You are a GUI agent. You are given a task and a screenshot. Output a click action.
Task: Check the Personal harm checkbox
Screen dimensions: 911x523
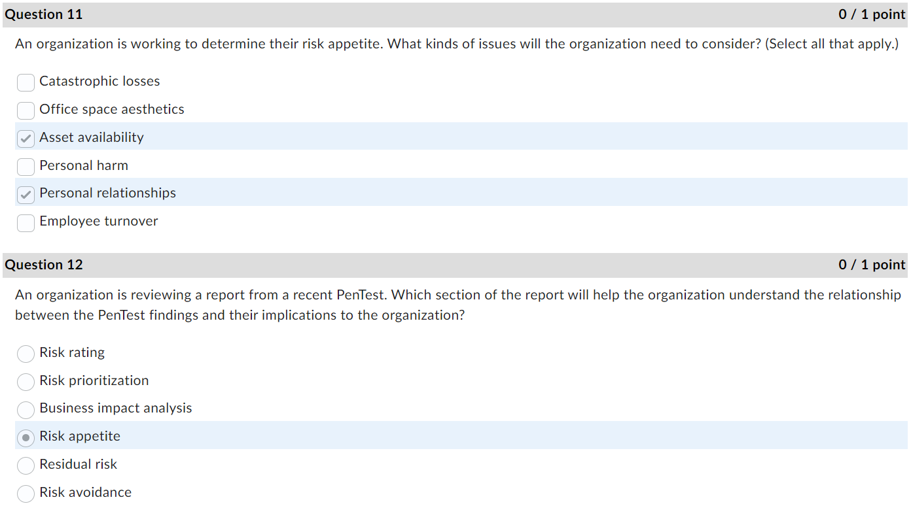point(26,167)
